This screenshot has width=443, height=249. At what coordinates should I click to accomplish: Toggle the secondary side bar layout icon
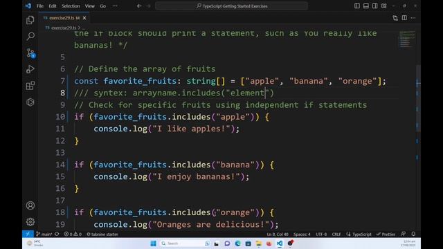(x=375, y=6)
